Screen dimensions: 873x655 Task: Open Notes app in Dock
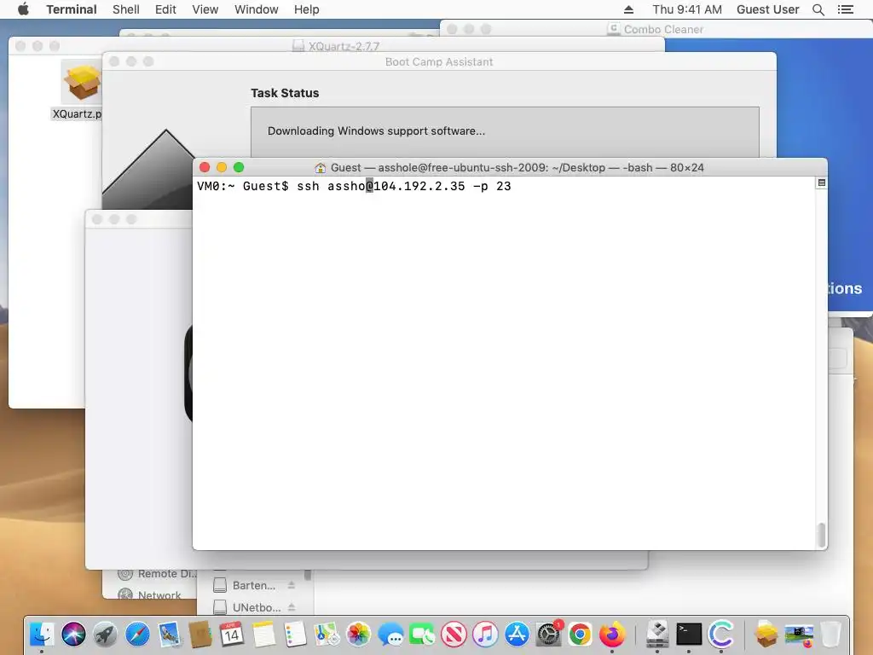pos(263,634)
